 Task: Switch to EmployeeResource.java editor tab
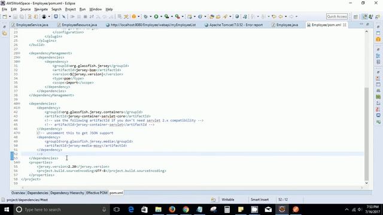pos(77,25)
